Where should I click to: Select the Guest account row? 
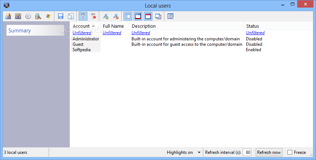pos(78,44)
